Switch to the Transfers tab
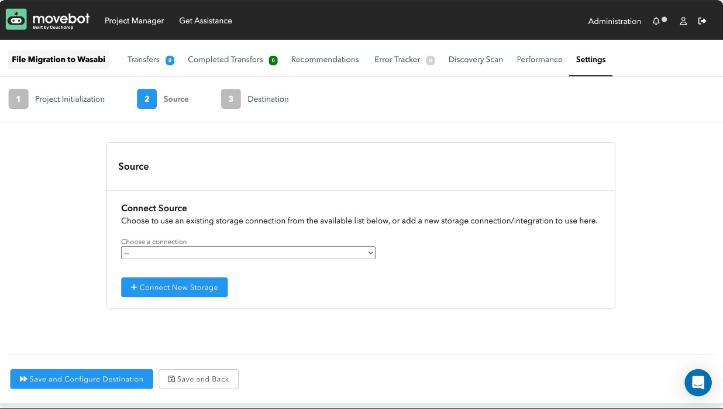723x409 pixels. click(144, 60)
